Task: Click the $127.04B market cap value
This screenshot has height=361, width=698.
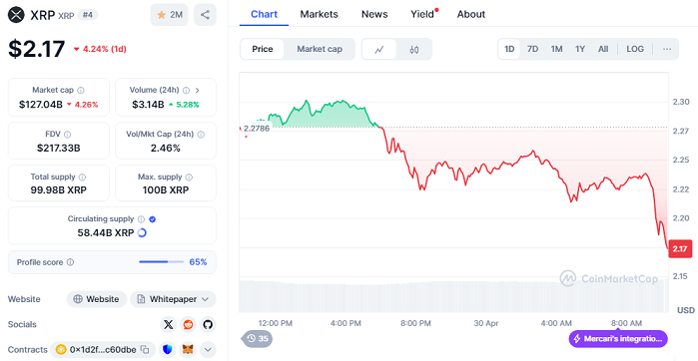Action: pos(41,105)
